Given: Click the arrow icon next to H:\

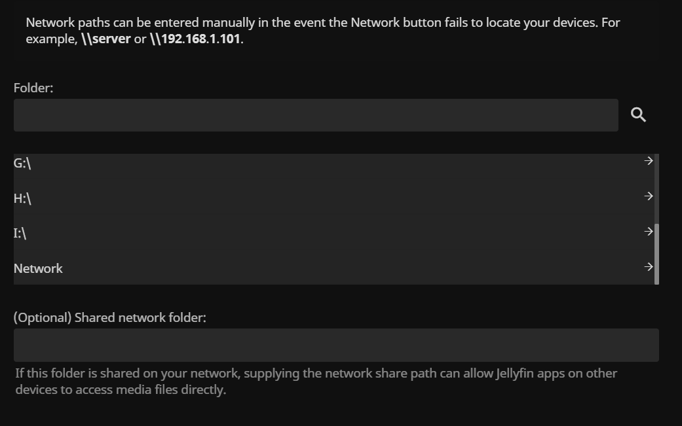Looking at the screenshot, I should 648,196.
